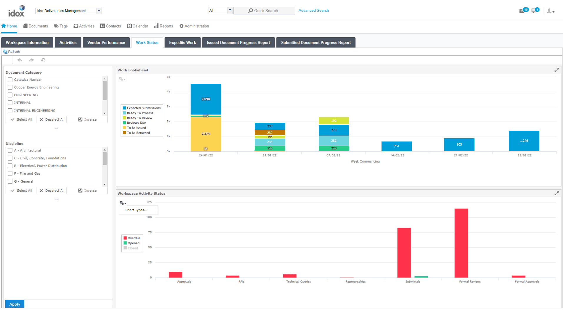Click the redo forward arrow icon
This screenshot has height=310, width=563.
click(x=31, y=60)
